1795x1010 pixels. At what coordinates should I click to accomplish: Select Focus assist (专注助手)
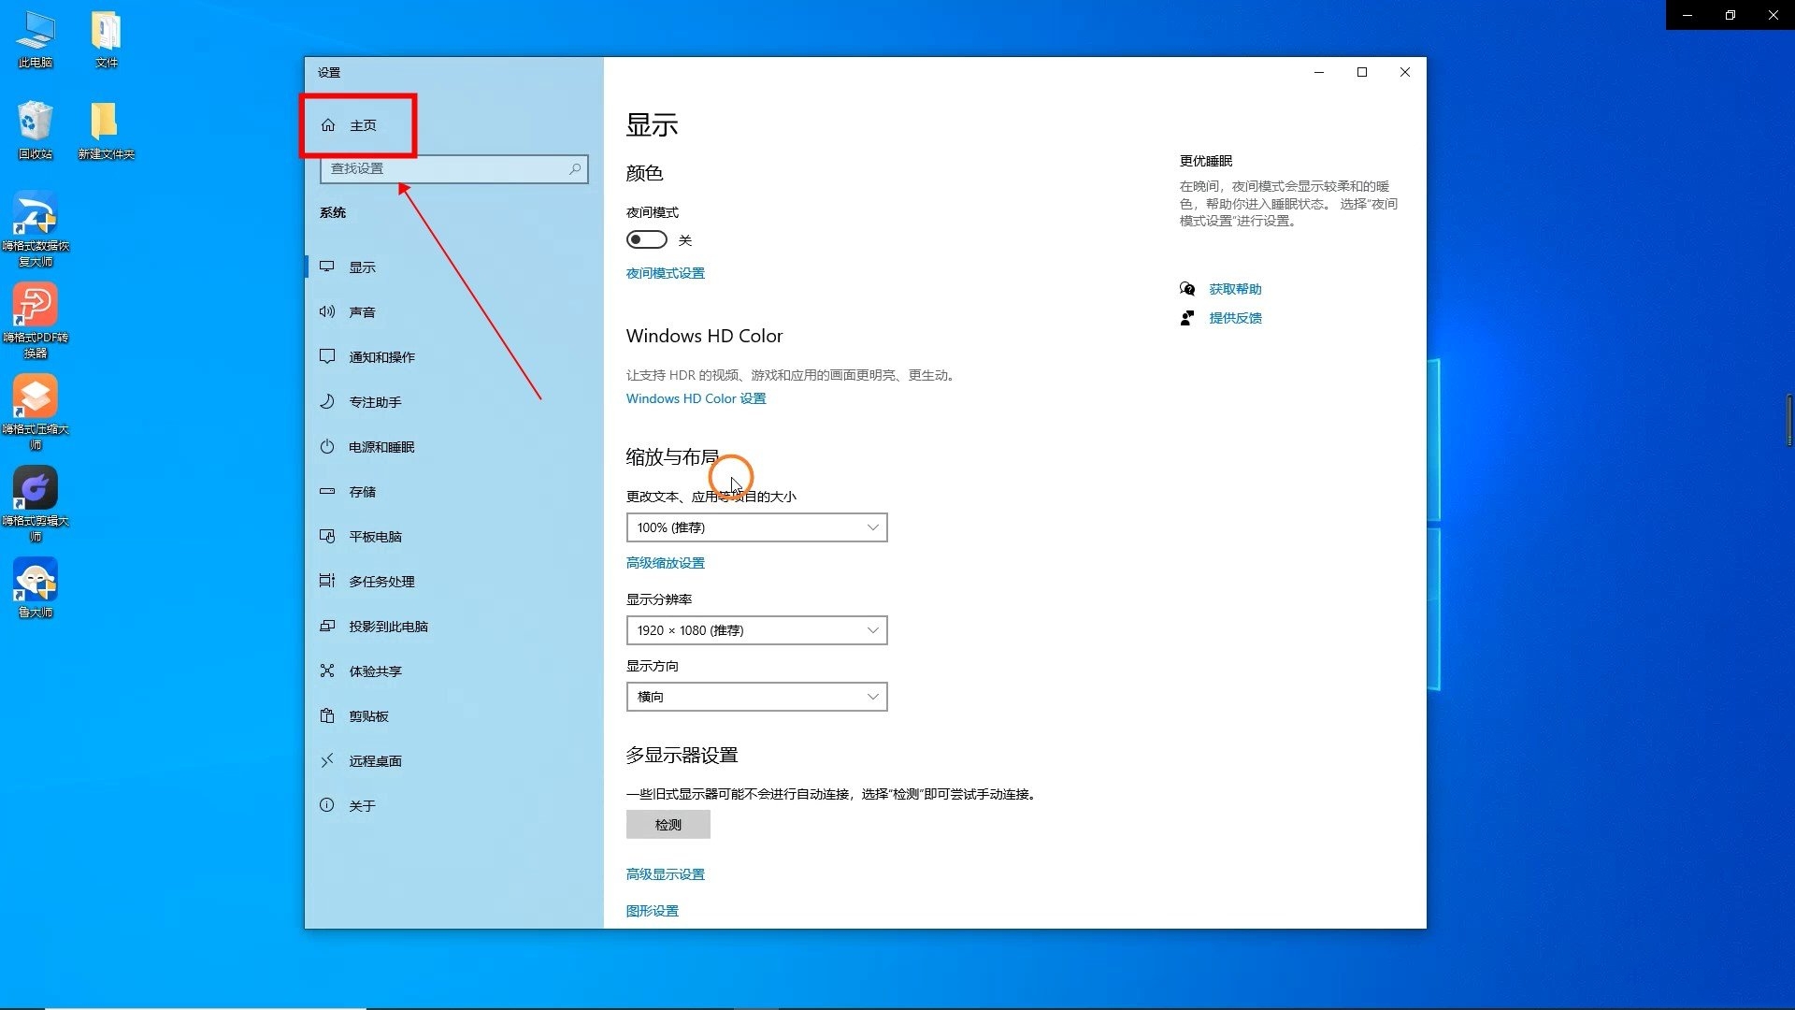click(375, 401)
